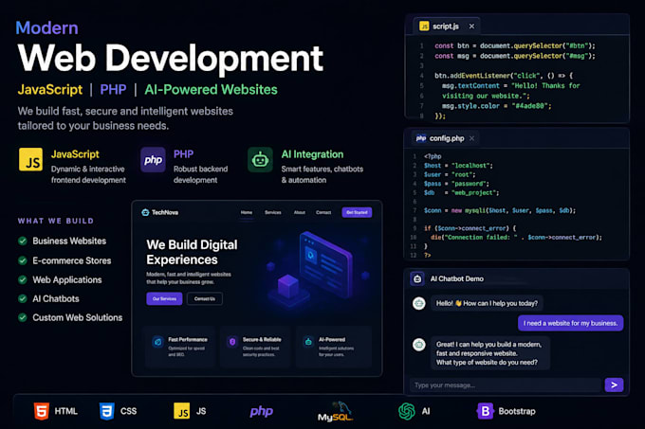Click the Business Websites green checkmark
645x429 pixels.
click(23, 241)
